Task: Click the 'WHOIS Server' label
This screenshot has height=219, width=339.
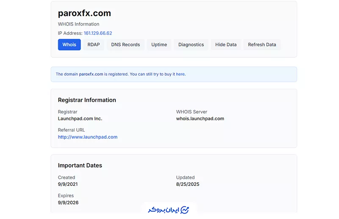Action: (x=192, y=112)
